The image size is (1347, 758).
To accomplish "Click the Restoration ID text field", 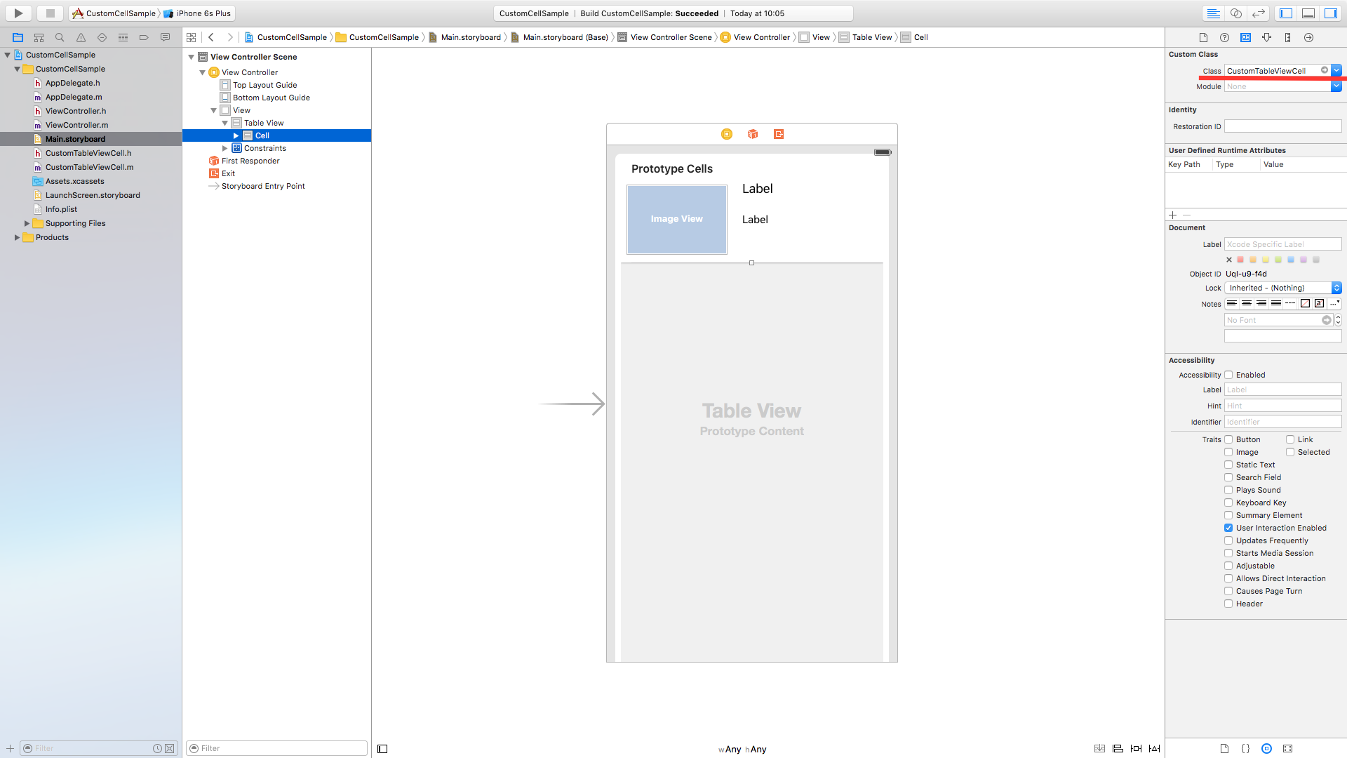I will (x=1282, y=127).
